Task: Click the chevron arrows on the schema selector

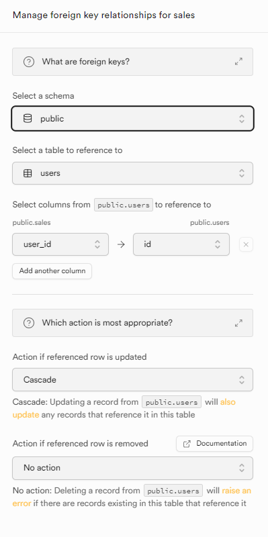Action: [242, 119]
